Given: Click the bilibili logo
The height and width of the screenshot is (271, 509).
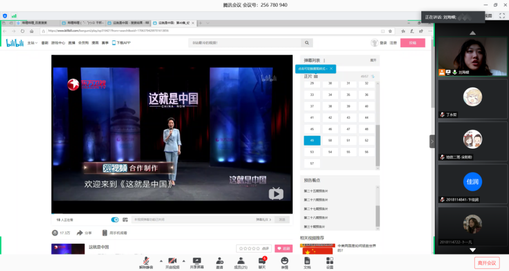Looking at the screenshot, I should 15,43.
